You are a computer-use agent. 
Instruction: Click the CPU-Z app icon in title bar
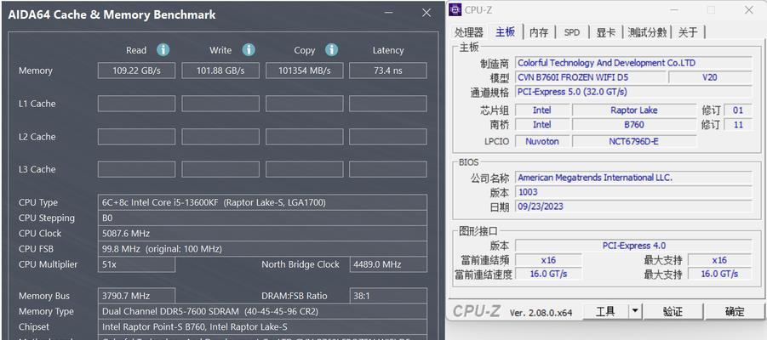click(x=455, y=9)
